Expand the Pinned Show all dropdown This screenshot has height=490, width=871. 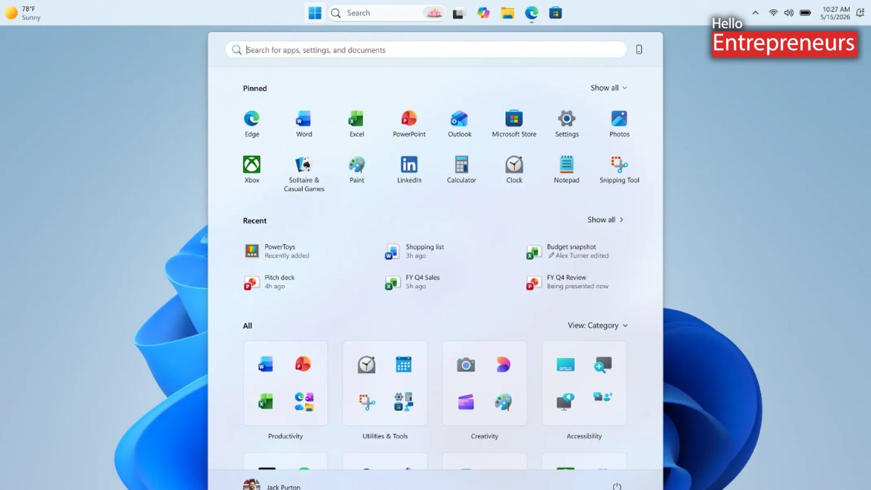(x=608, y=88)
